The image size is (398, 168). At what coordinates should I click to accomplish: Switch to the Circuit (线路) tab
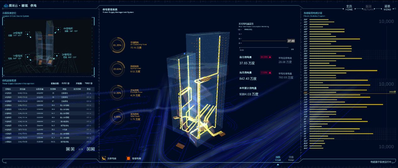tap(278, 158)
